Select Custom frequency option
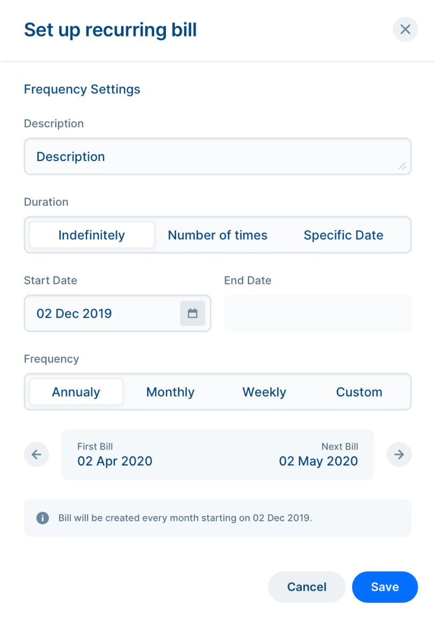 359,392
